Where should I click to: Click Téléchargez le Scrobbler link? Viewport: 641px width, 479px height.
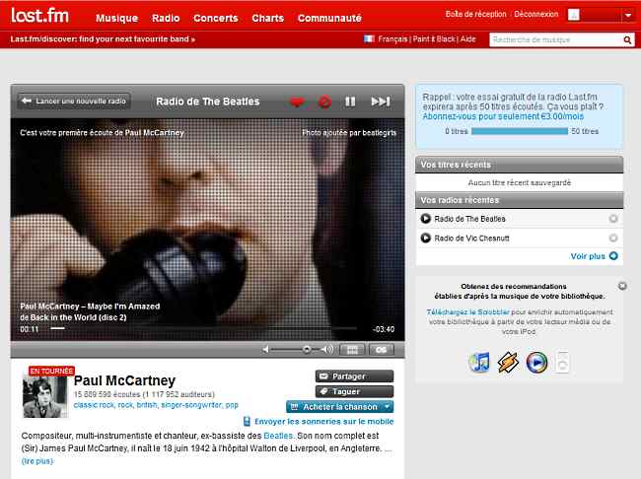tap(468, 311)
